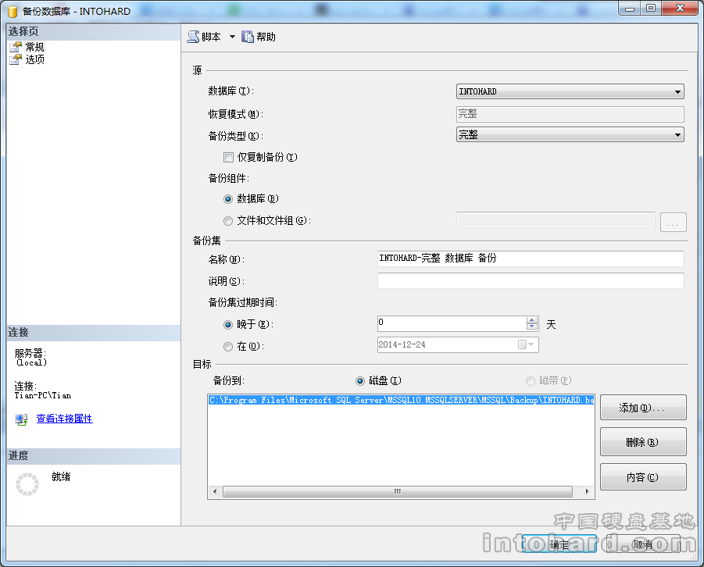The width and height of the screenshot is (704, 567).
Task: Click the connection properties icon
Action: click(x=21, y=419)
